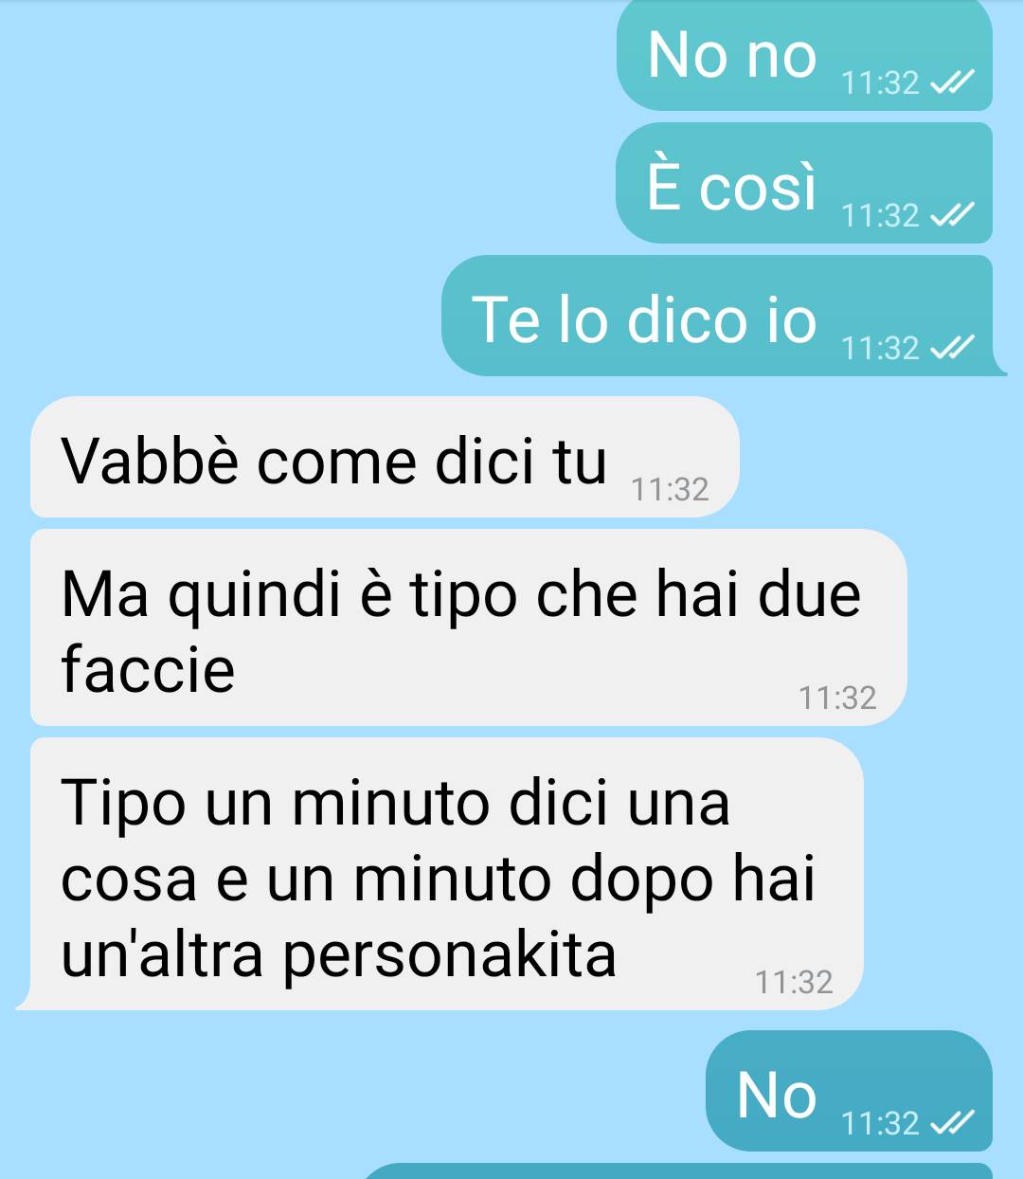Tap the double checkmark on the 'No' message
This screenshot has width=1023, height=1179.
click(x=952, y=1124)
